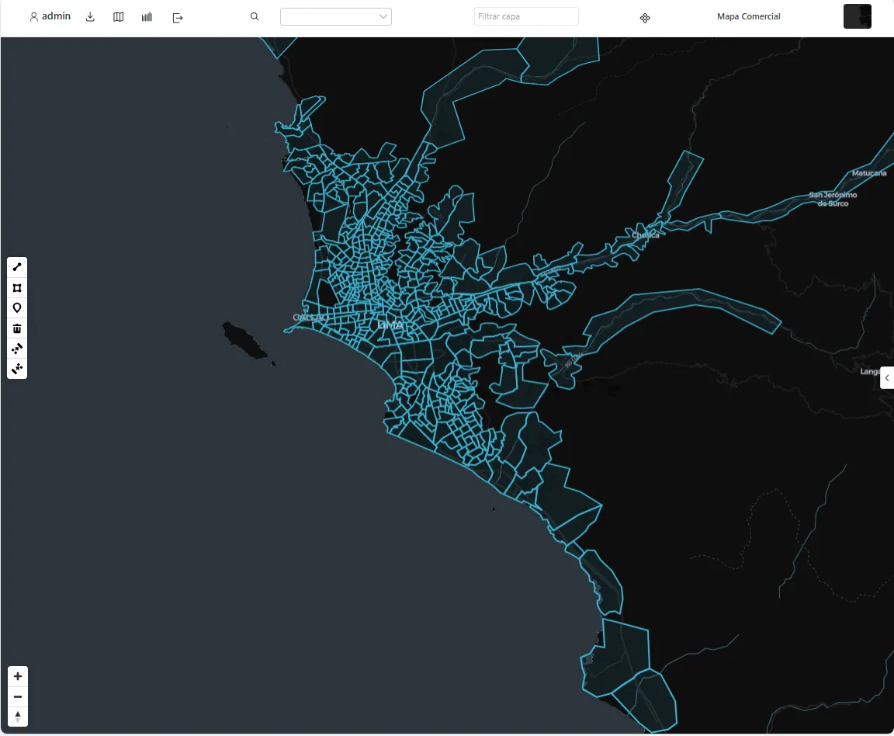The width and height of the screenshot is (894, 736).
Task: Open the empty search dropdown
Action: [336, 16]
